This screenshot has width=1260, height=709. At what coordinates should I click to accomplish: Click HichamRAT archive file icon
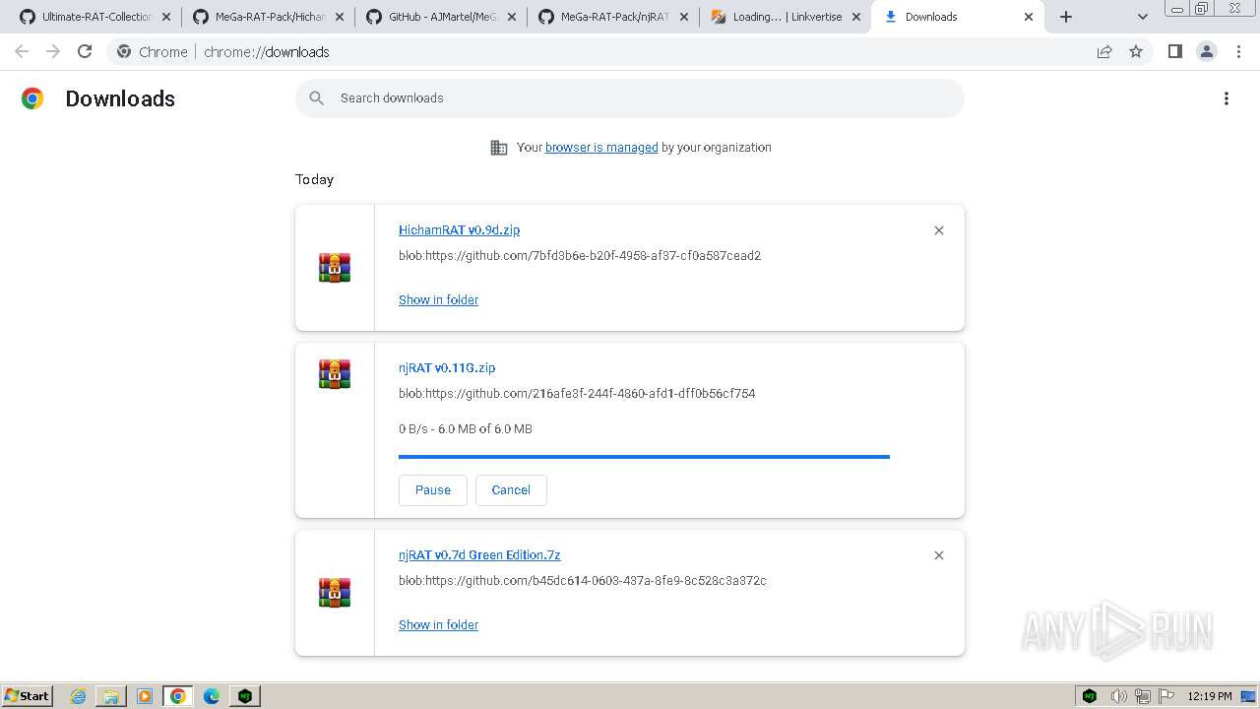[x=335, y=268]
